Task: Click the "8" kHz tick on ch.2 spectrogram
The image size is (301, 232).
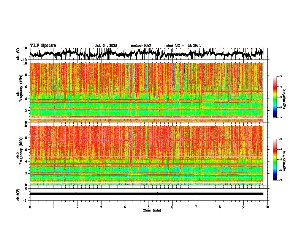Action: 26,138
